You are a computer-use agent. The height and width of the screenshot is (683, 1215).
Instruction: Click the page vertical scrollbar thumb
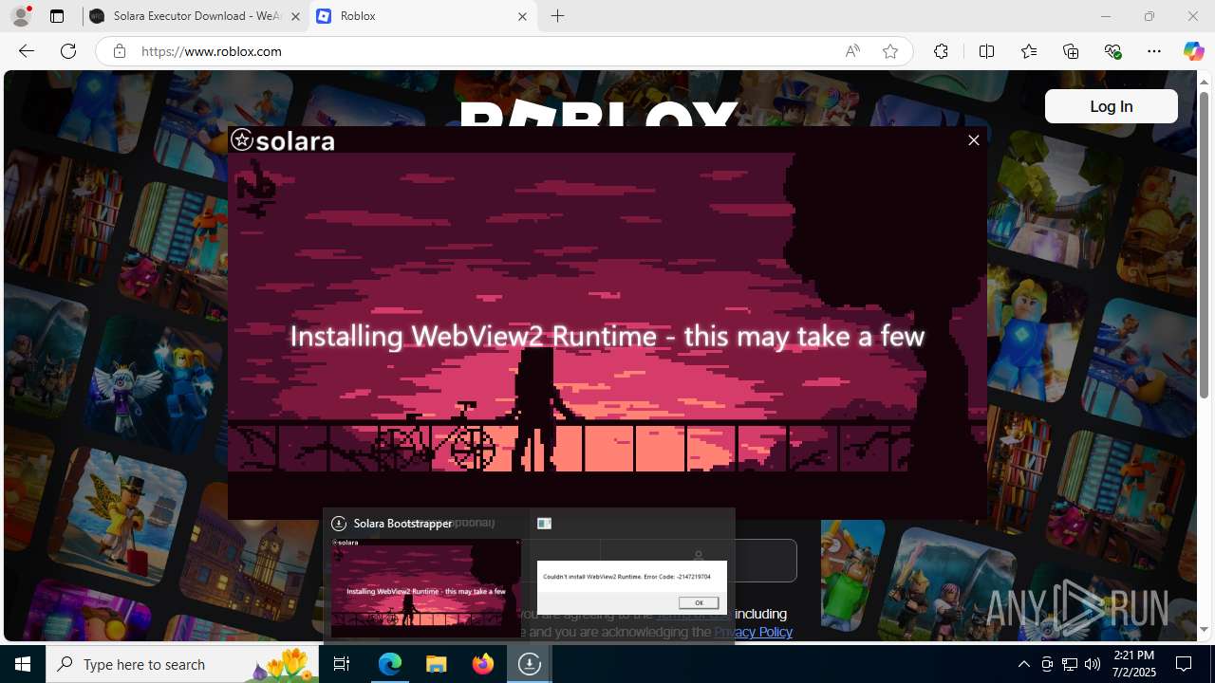[1204, 247]
